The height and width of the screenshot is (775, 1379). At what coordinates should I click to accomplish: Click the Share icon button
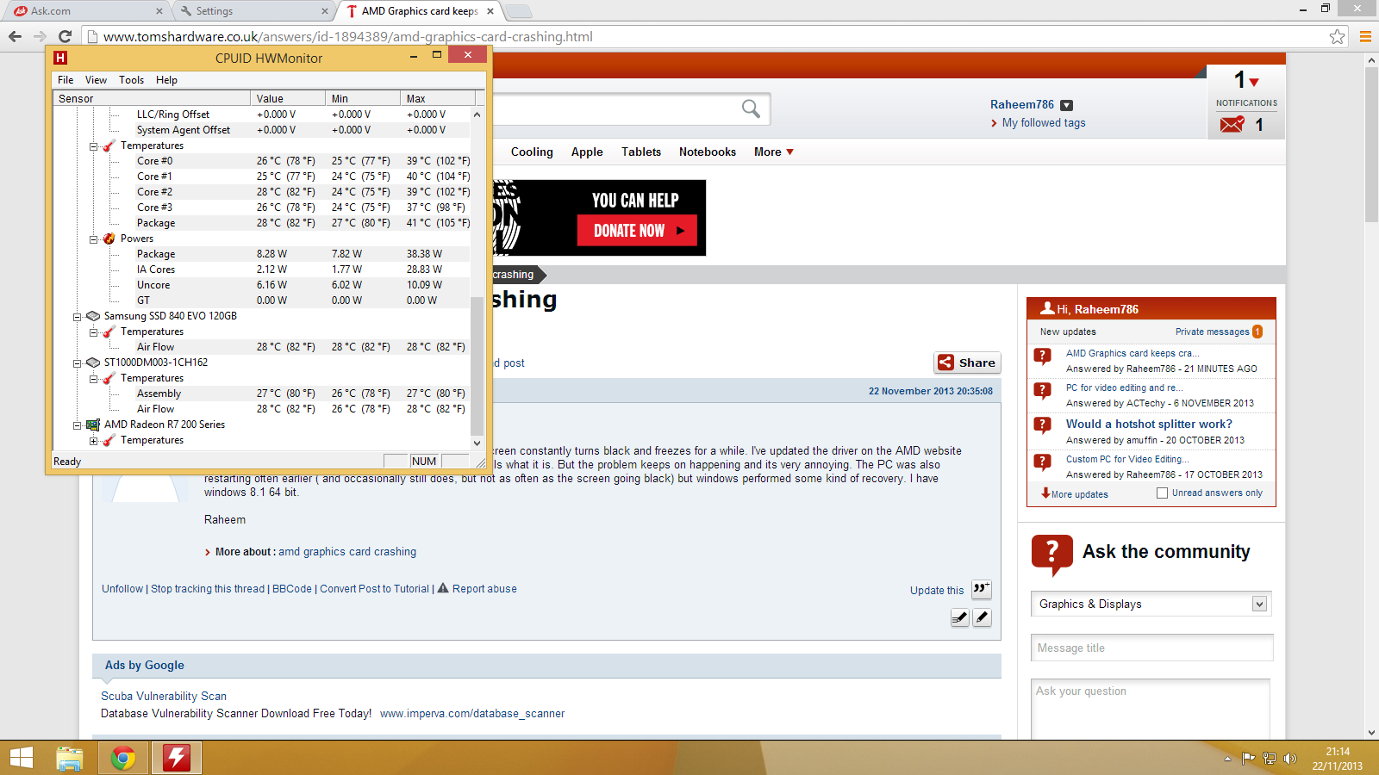967,363
